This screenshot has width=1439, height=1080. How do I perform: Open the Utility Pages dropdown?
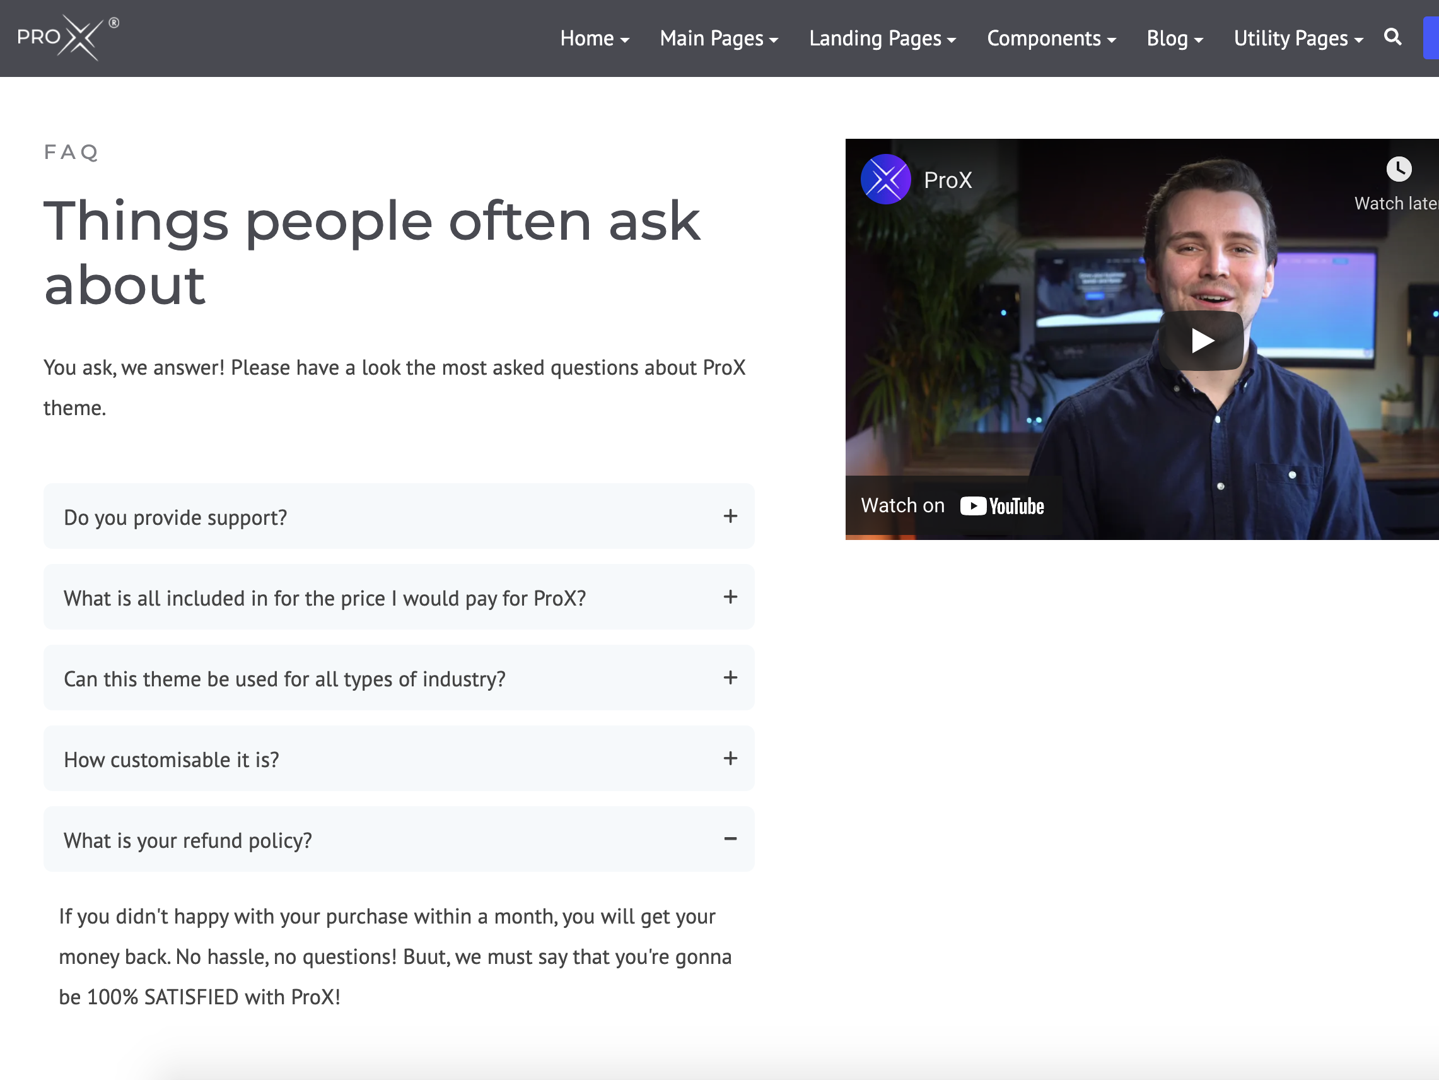click(x=1298, y=38)
